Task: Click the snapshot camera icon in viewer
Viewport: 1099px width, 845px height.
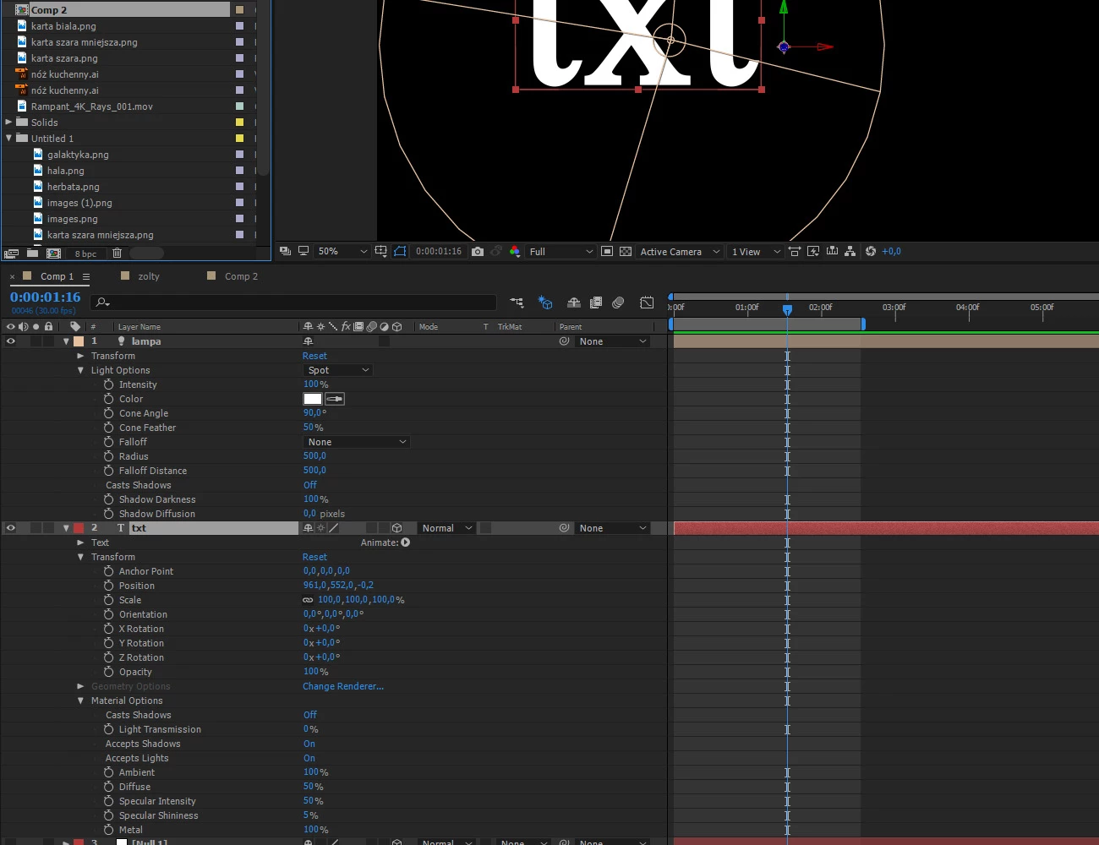Action: click(478, 251)
